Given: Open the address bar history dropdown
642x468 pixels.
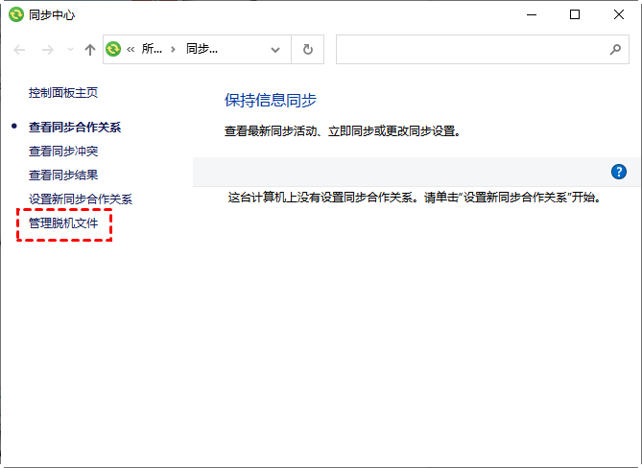Looking at the screenshot, I should (275, 49).
